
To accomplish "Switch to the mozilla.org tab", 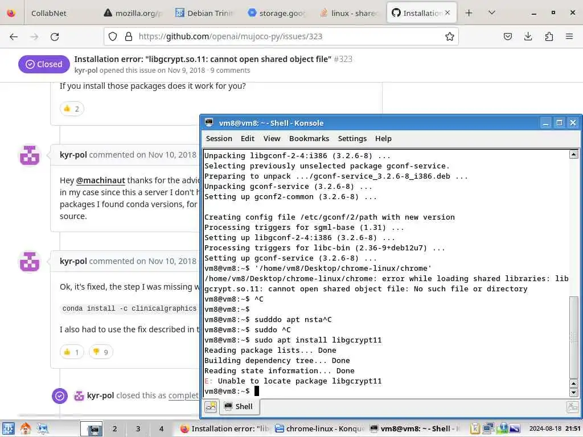I will [x=133, y=13].
